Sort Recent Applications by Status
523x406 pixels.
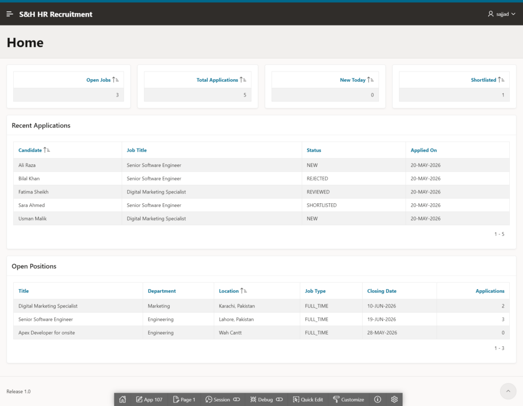tap(314, 150)
